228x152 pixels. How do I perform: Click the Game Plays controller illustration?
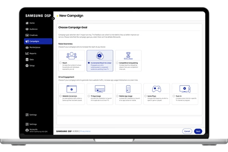[157, 89]
